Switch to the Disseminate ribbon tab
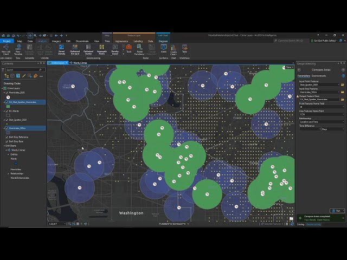 [82, 41]
